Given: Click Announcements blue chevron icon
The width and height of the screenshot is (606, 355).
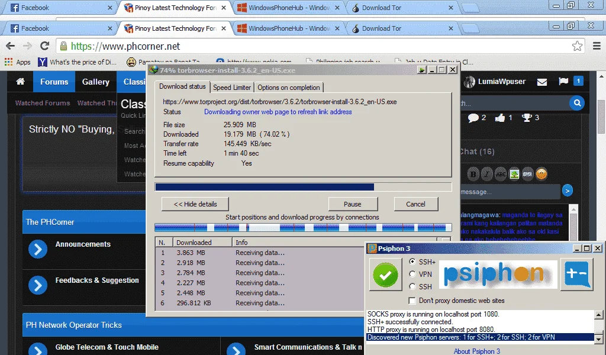Looking at the screenshot, I should click(38, 249).
